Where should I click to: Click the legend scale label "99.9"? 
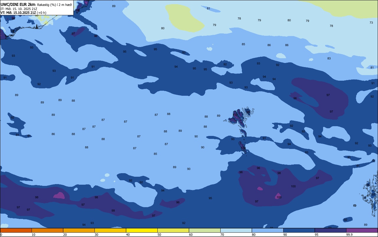350,235
